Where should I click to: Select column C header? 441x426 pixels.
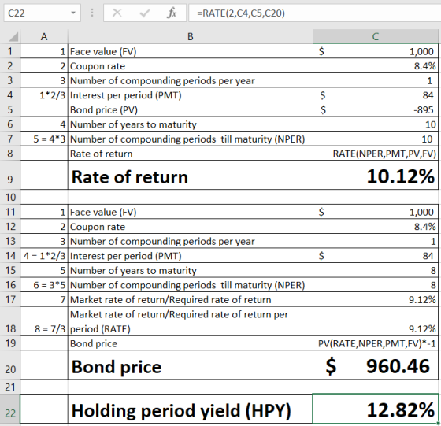376,36
